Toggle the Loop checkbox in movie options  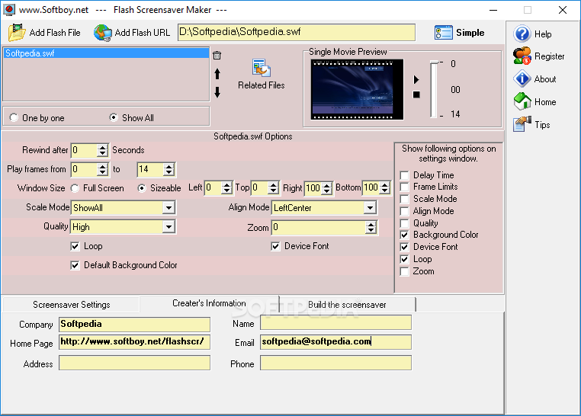click(x=75, y=246)
